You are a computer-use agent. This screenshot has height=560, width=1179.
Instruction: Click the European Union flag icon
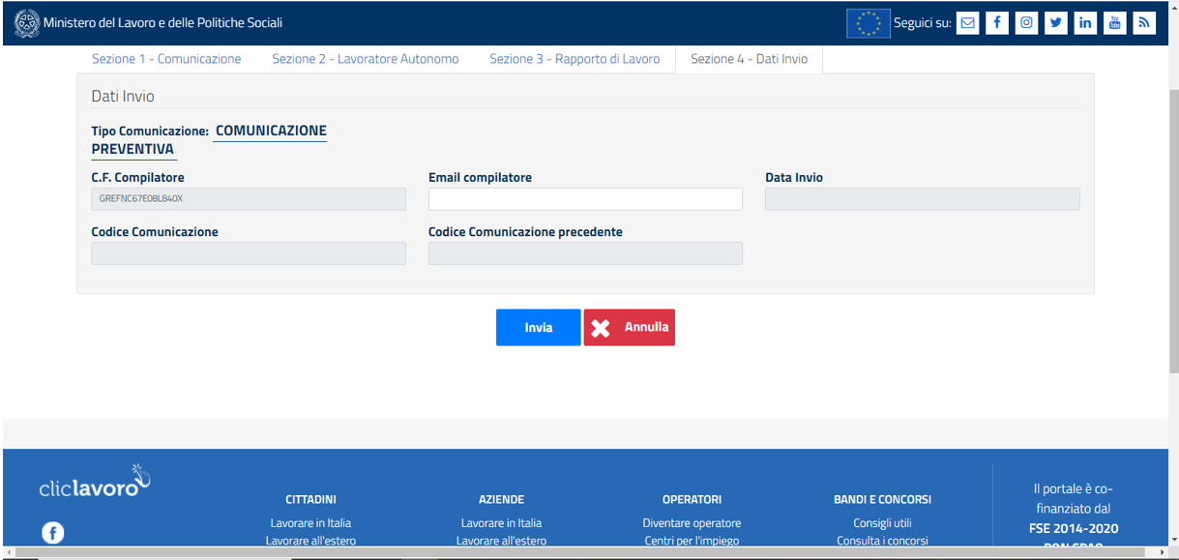pyautogui.click(x=868, y=23)
